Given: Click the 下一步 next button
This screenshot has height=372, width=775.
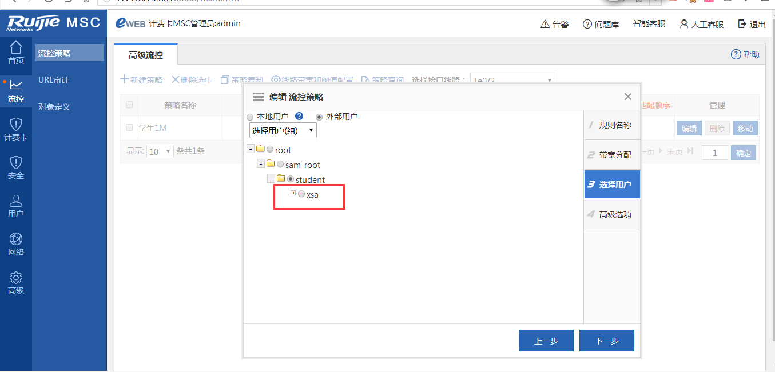Looking at the screenshot, I should click(x=606, y=341).
